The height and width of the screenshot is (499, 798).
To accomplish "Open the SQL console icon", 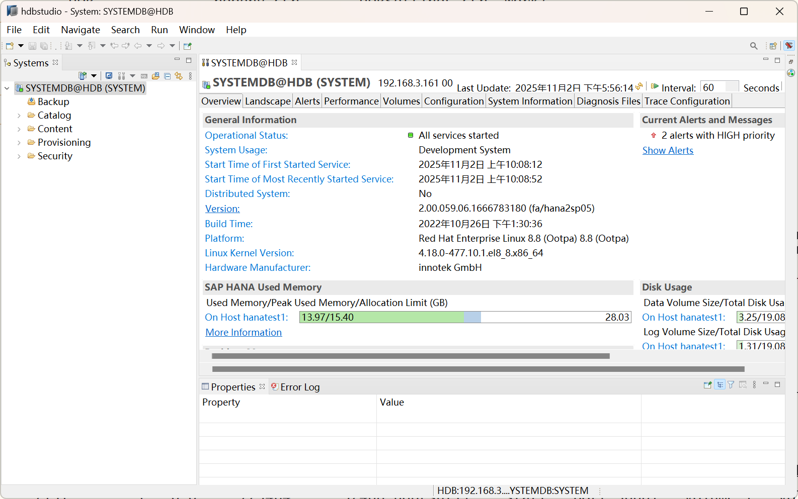I will (144, 76).
